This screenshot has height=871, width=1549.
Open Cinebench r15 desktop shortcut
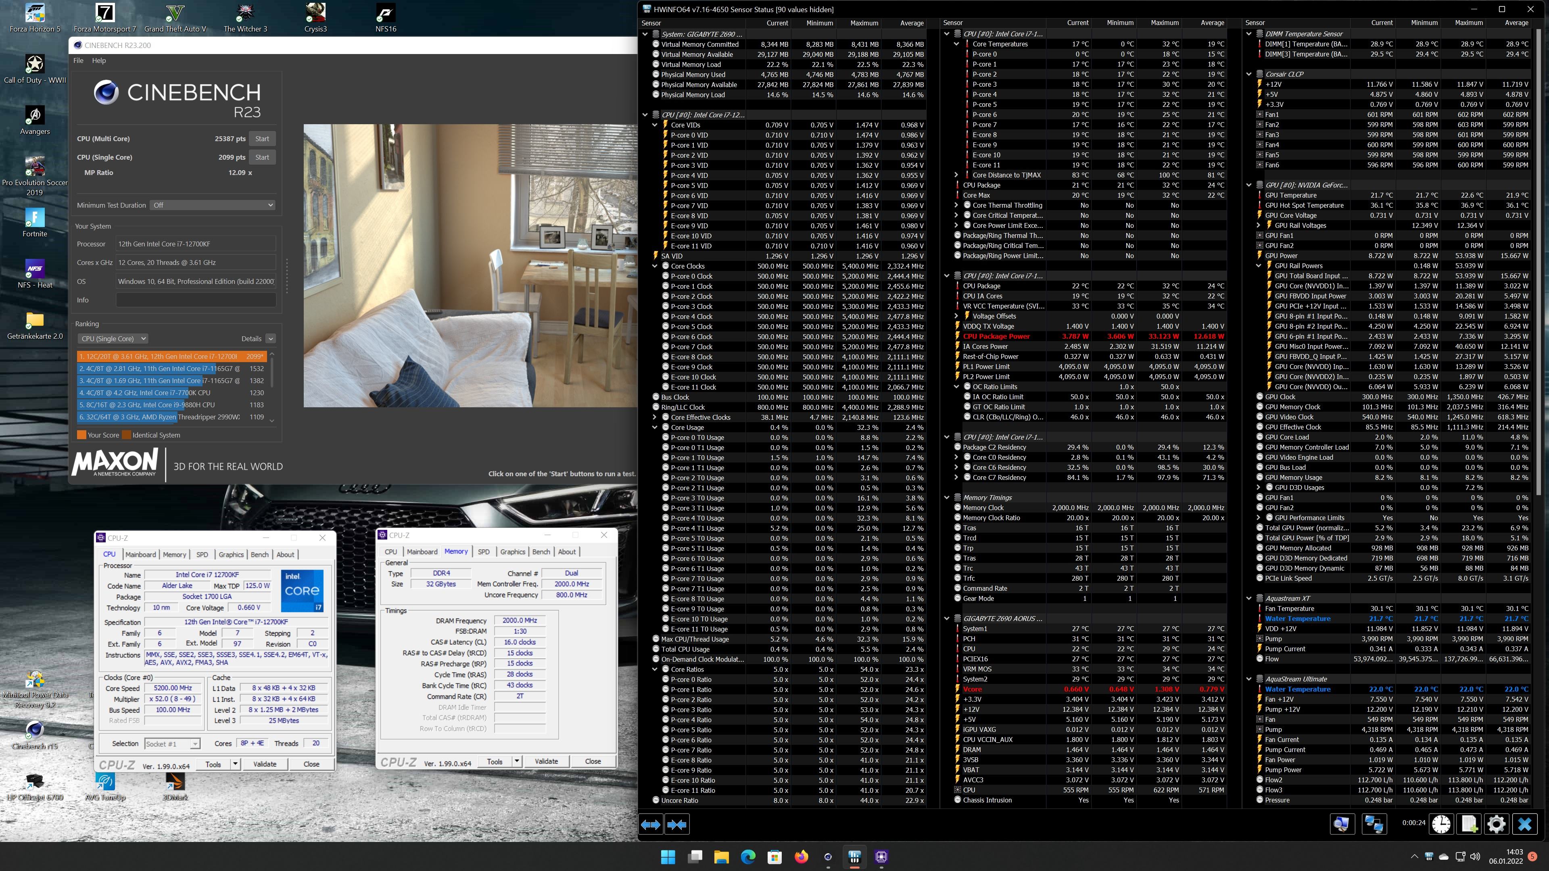coord(35,735)
